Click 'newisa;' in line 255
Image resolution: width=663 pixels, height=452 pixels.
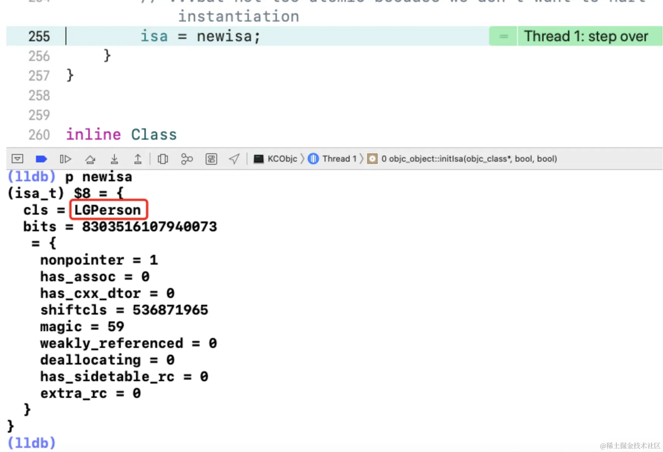click(x=228, y=36)
